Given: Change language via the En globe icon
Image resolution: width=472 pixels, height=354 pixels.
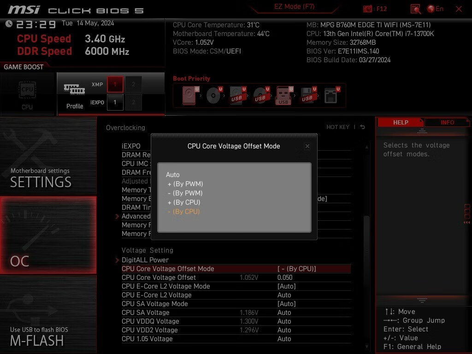Looking at the screenshot, I should click(435, 9).
